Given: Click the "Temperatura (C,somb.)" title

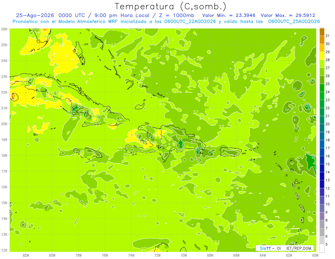Looking at the screenshot, I should pyautogui.click(x=170, y=7).
